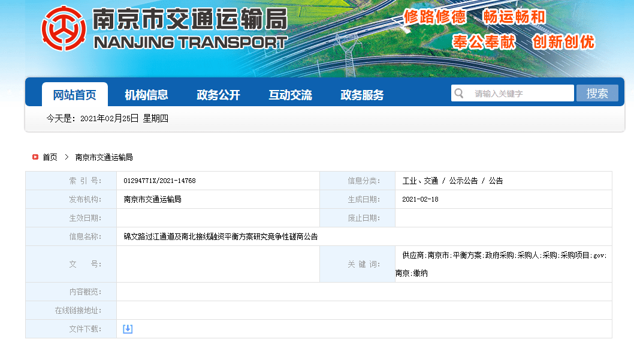
Task: Click today's date text 2021年02月25日 星期四
Action: [124, 118]
